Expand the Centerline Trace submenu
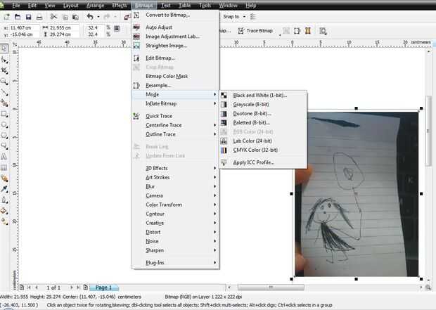Viewport: 436px width, 310px height. point(175,125)
